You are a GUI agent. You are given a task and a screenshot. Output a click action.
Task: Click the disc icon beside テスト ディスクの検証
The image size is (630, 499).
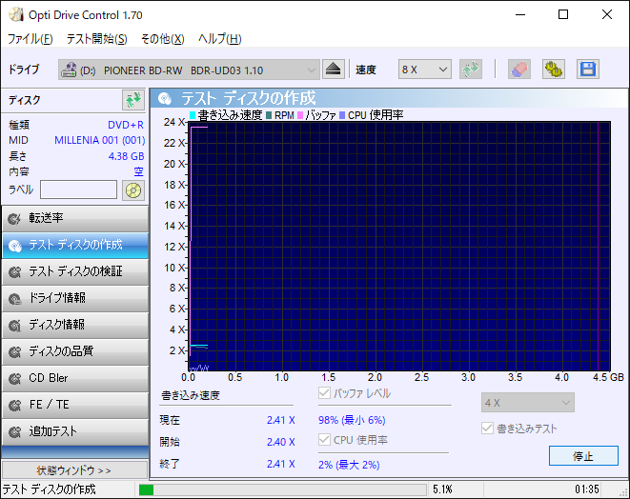click(x=15, y=272)
